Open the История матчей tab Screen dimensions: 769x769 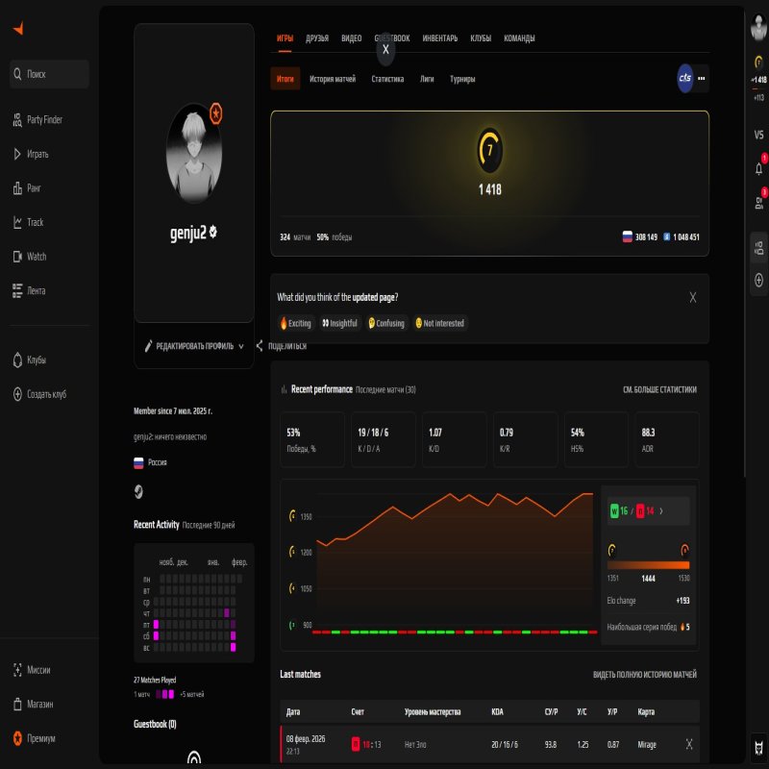[335, 79]
